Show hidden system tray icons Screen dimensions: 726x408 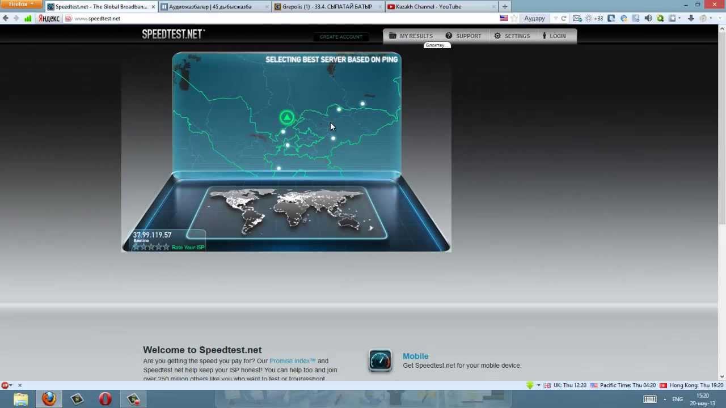(665, 399)
